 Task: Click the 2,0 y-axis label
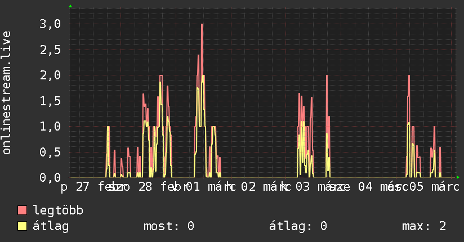(x=50, y=75)
